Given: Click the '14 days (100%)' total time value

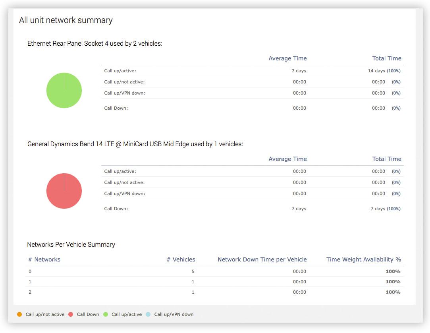Looking at the screenshot, I should pos(384,71).
